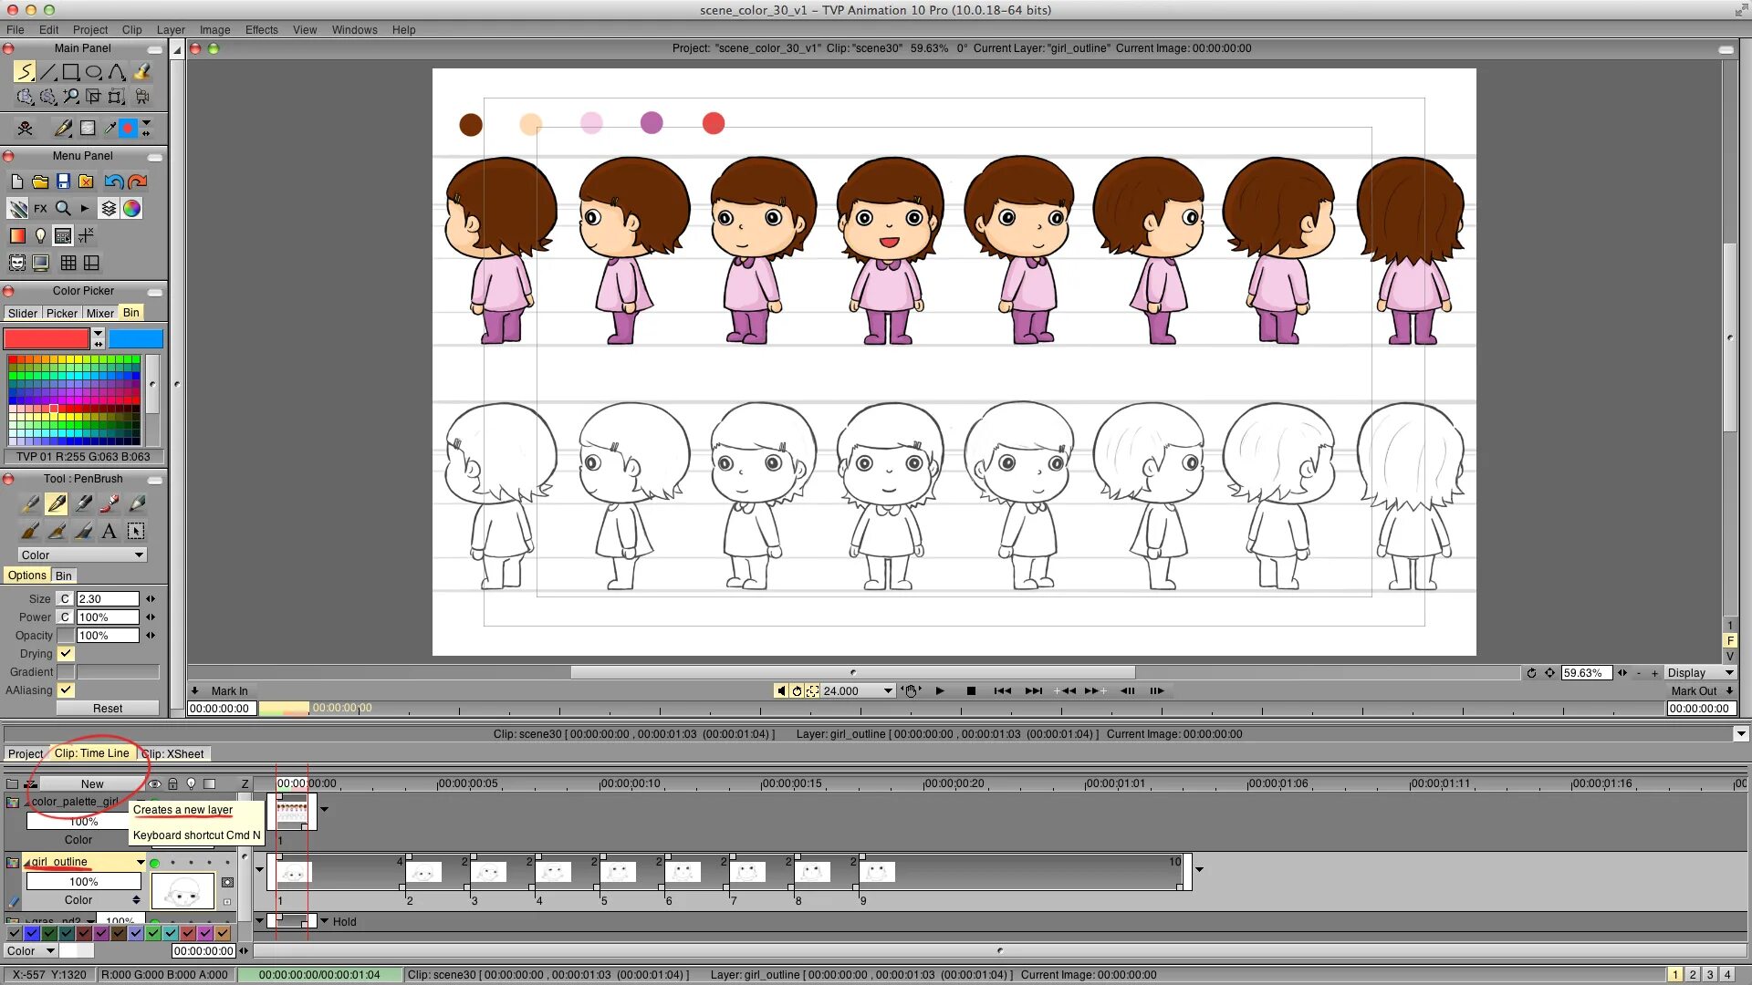Toggle visibility column eye icon in timeline header
This screenshot has width=1752, height=985.
click(154, 784)
